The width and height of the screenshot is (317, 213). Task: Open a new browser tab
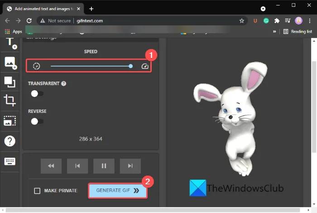pyautogui.click(x=91, y=9)
